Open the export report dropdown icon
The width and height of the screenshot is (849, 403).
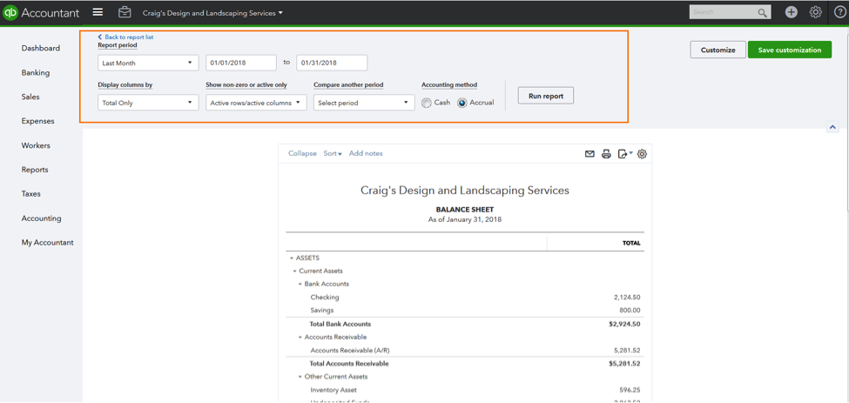(x=625, y=154)
